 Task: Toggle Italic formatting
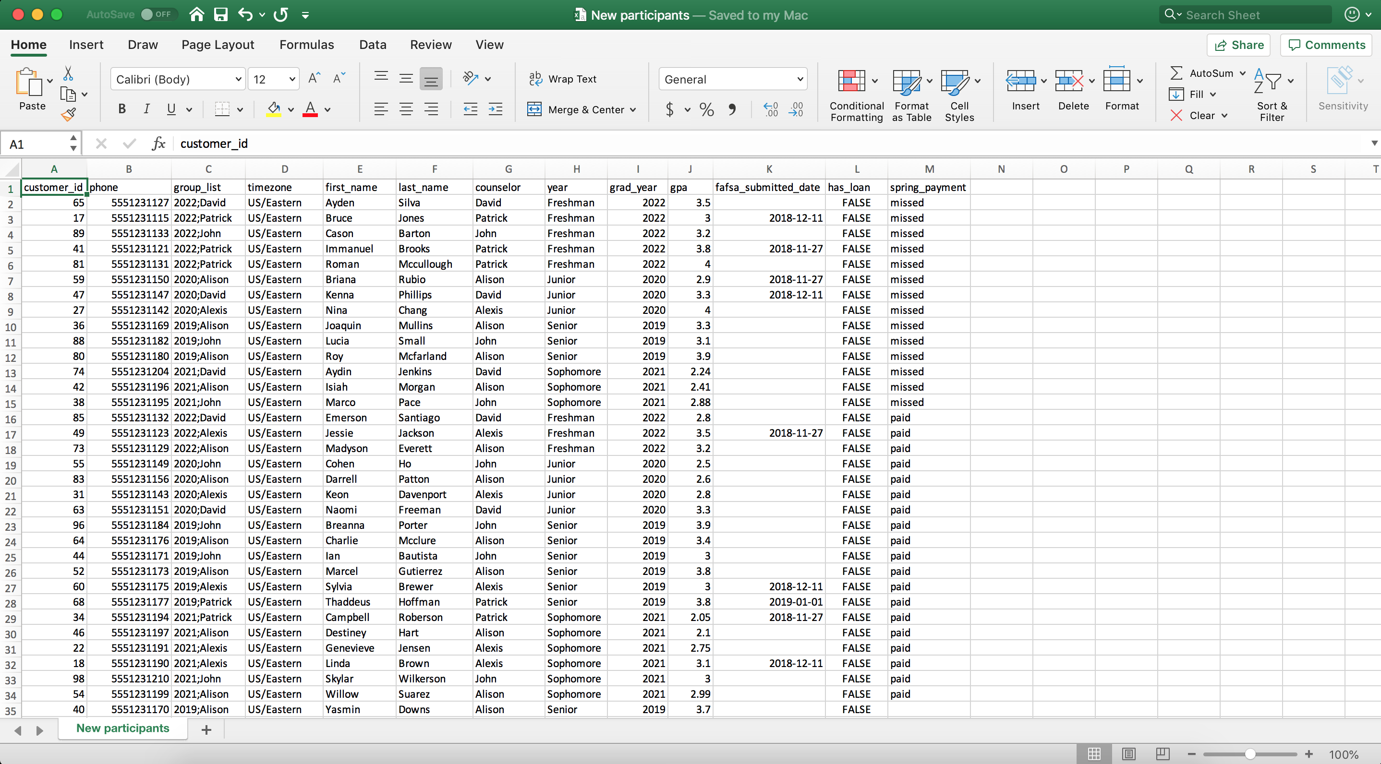[x=146, y=109]
